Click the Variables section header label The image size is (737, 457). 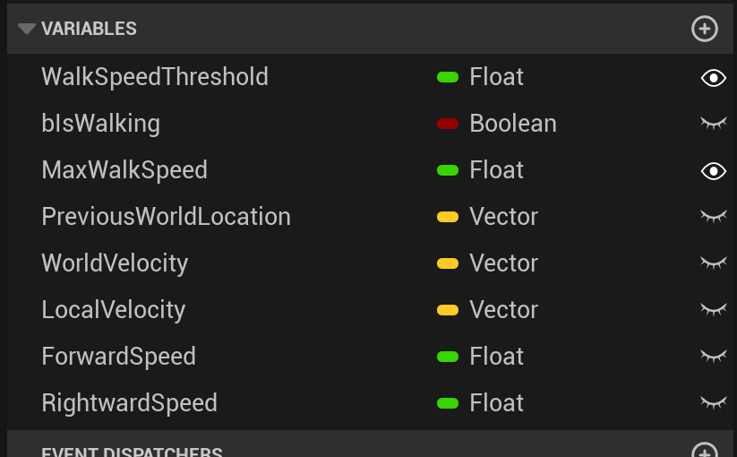[89, 29]
